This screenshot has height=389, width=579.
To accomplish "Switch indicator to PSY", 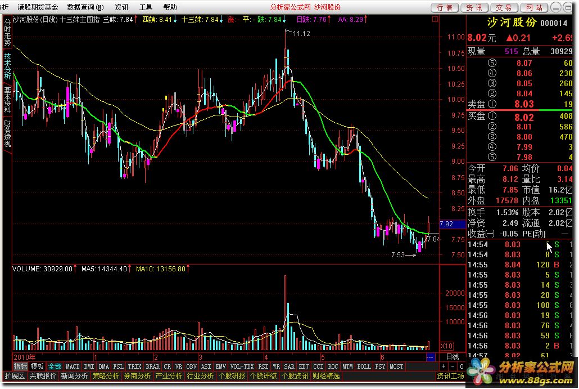I will (x=380, y=366).
